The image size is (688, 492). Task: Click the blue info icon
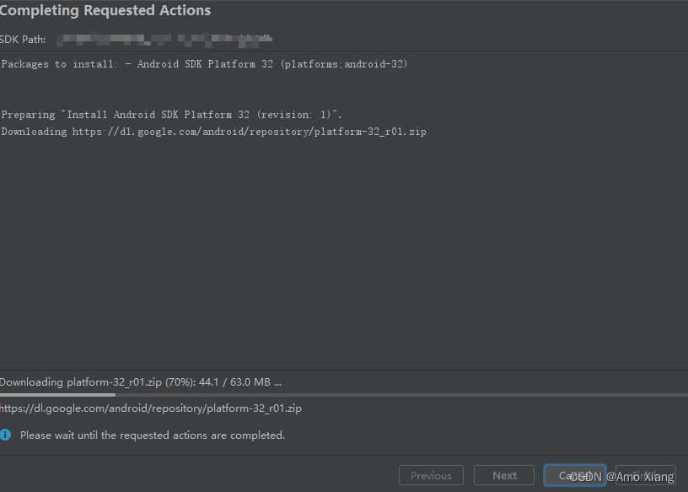(x=6, y=435)
